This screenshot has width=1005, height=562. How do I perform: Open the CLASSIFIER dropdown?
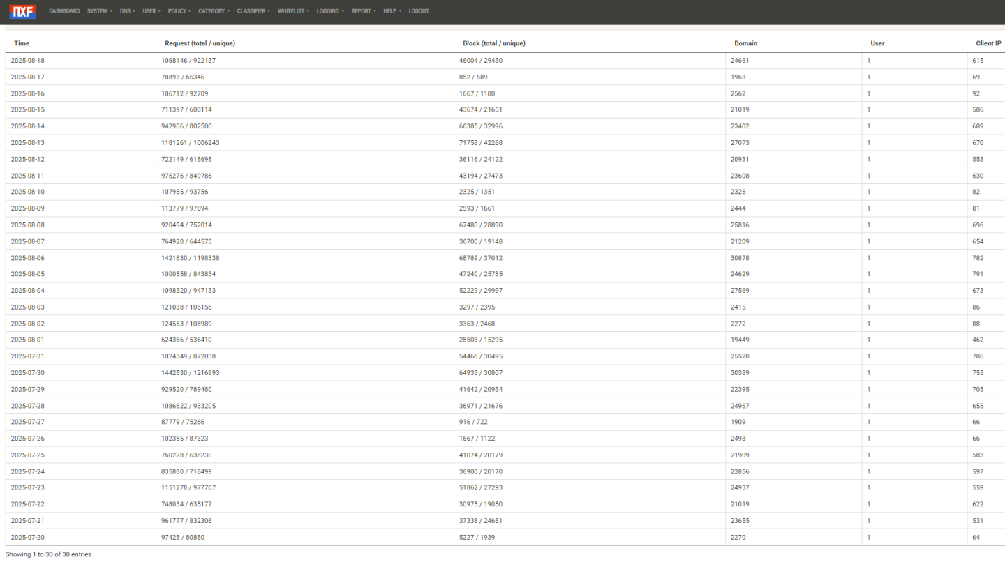click(253, 10)
